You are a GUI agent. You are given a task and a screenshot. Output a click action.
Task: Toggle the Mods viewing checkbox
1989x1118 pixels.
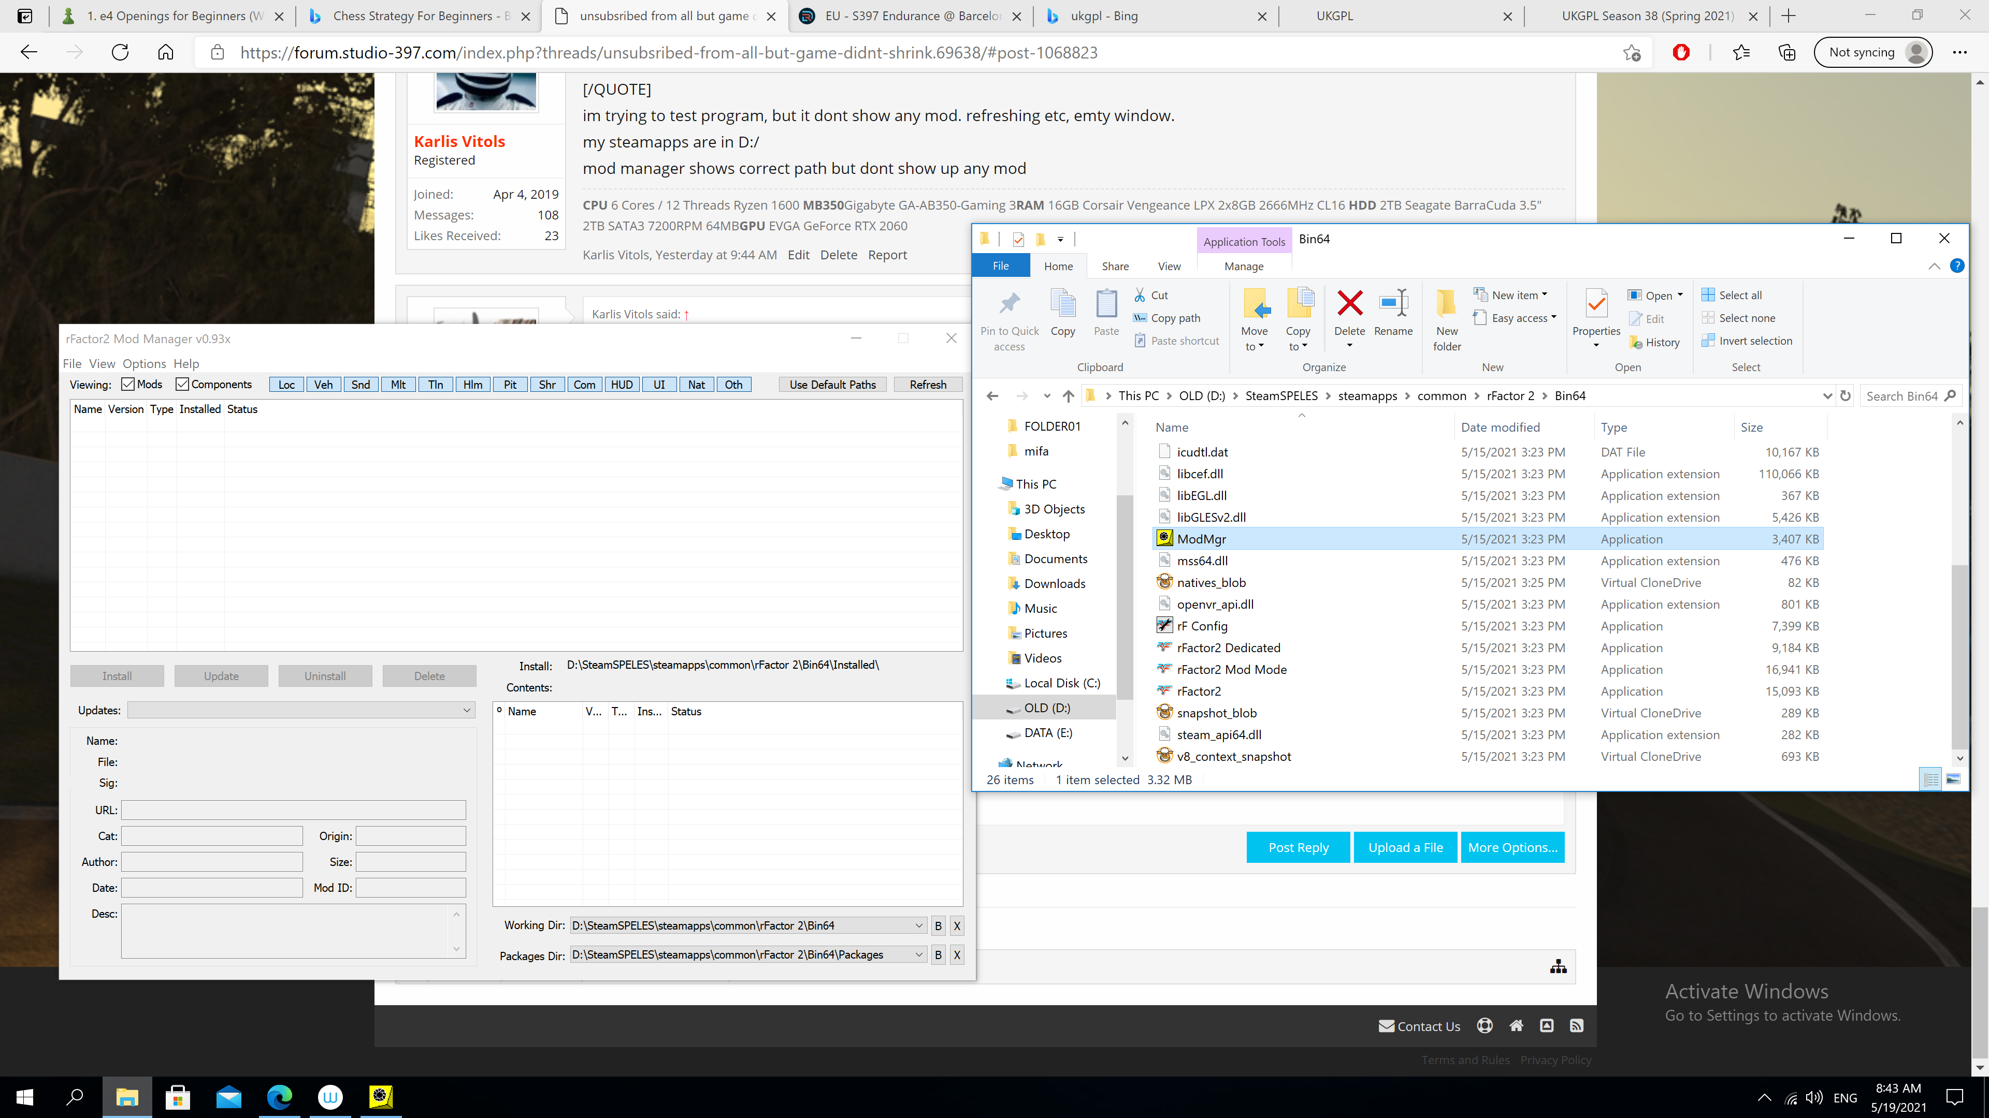tap(128, 384)
